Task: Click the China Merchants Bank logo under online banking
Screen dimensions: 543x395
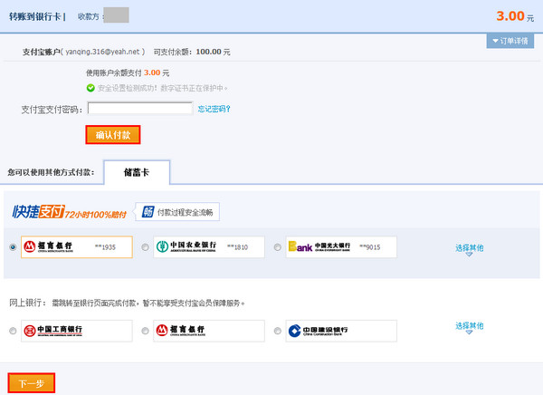Action: 186,331
